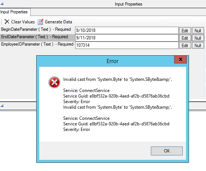This screenshot has width=206, height=171.
Task: Collapse the Input Properties panel arrow
Action: (x=2, y=4)
